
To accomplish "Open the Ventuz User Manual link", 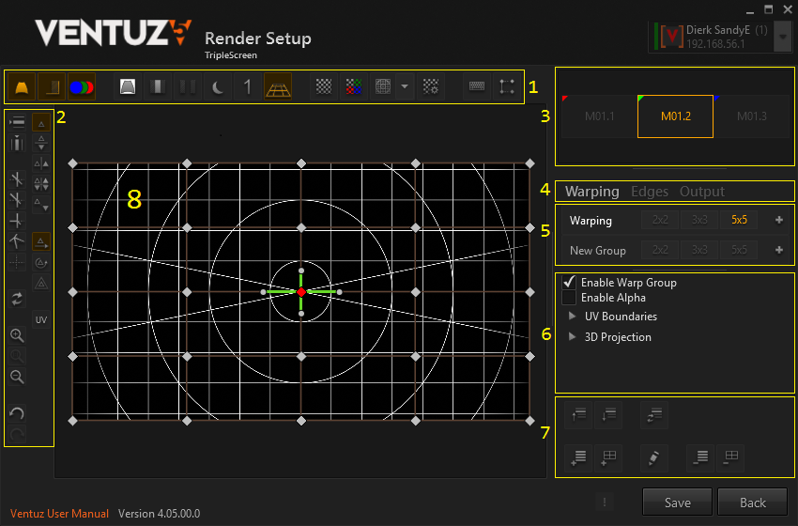I will pyautogui.click(x=59, y=514).
